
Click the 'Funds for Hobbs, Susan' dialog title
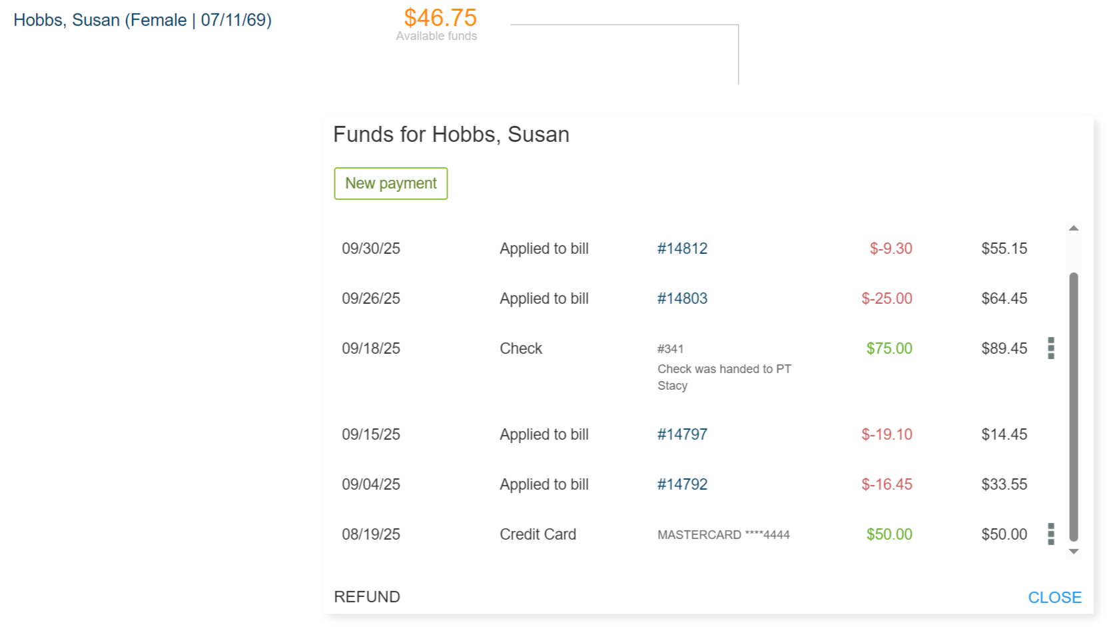(x=451, y=135)
